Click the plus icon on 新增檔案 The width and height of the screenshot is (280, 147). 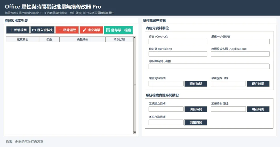pos(11,30)
